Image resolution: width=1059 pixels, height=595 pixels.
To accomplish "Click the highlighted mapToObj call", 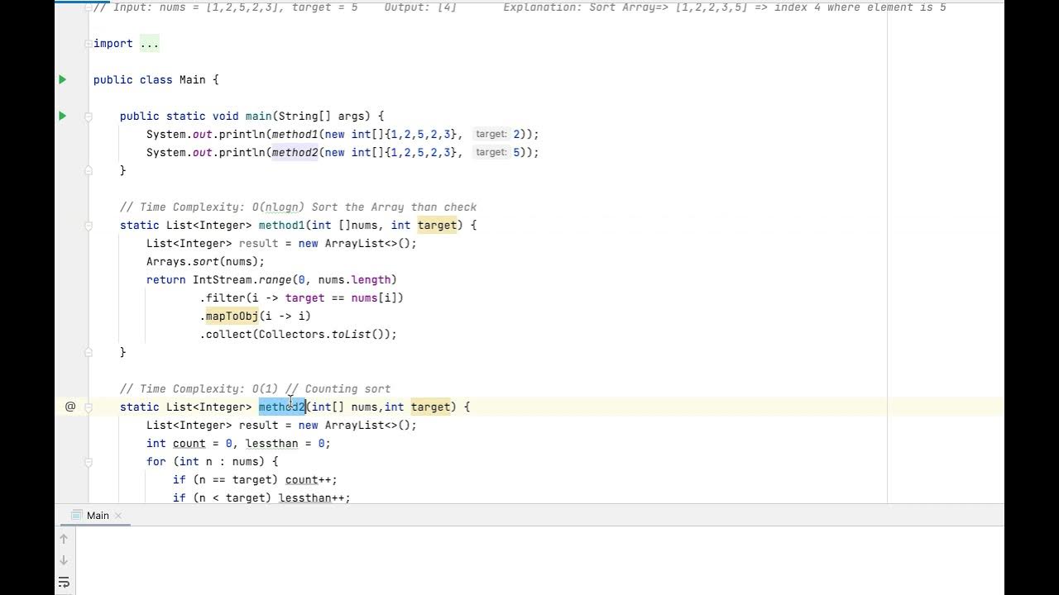I will tap(232, 316).
